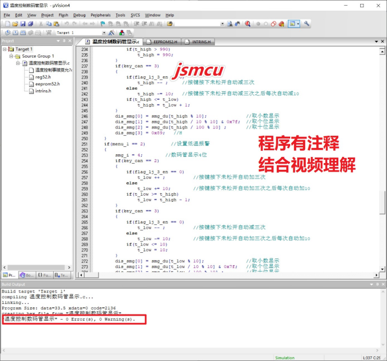Open Manage Components colored blocks icon

(122, 33)
